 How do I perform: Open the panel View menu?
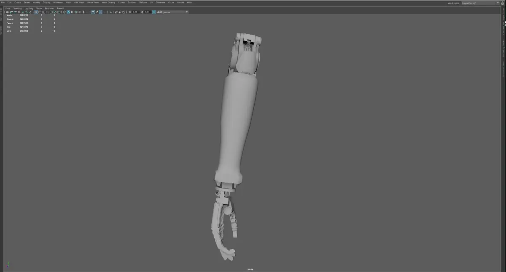[8, 8]
